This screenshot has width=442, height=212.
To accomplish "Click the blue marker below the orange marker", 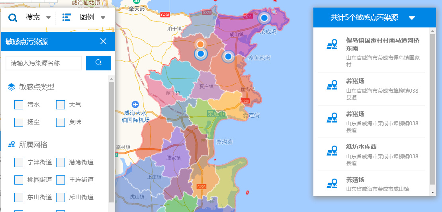I will [x=201, y=54].
